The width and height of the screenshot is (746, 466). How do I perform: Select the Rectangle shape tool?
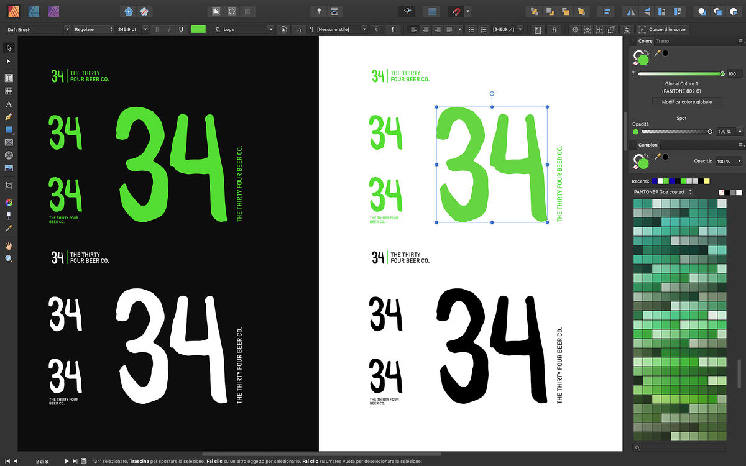pyautogui.click(x=9, y=130)
